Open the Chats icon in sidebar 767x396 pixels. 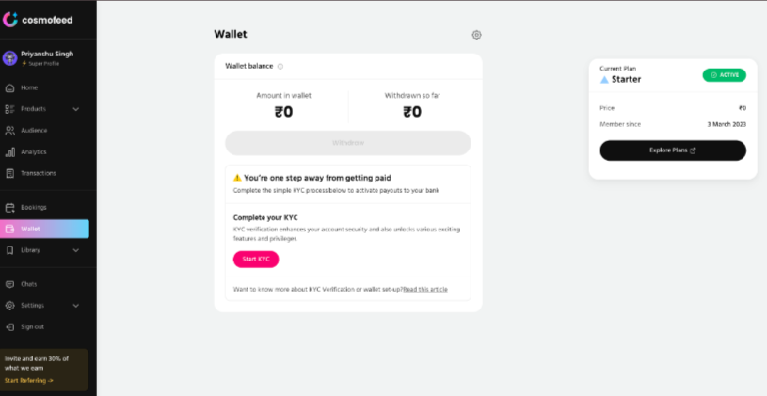[9, 284]
